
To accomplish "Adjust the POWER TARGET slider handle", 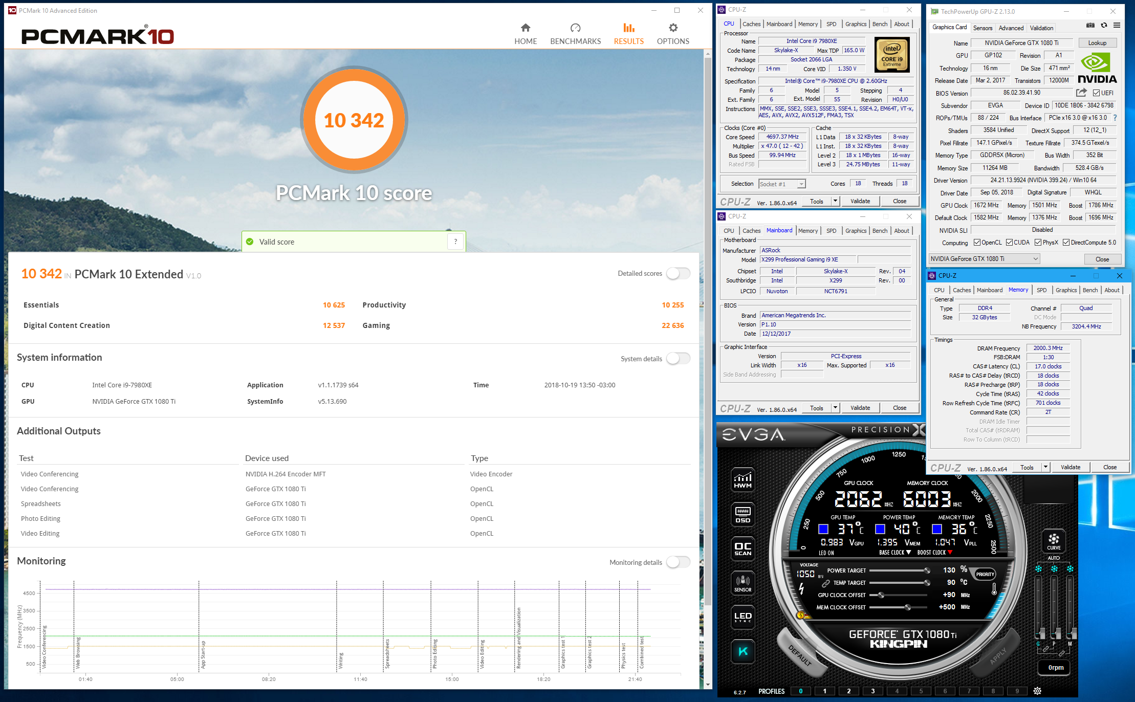I will 927,571.
